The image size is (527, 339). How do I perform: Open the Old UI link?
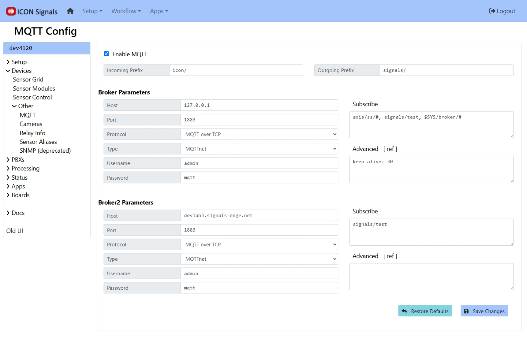tap(14, 231)
